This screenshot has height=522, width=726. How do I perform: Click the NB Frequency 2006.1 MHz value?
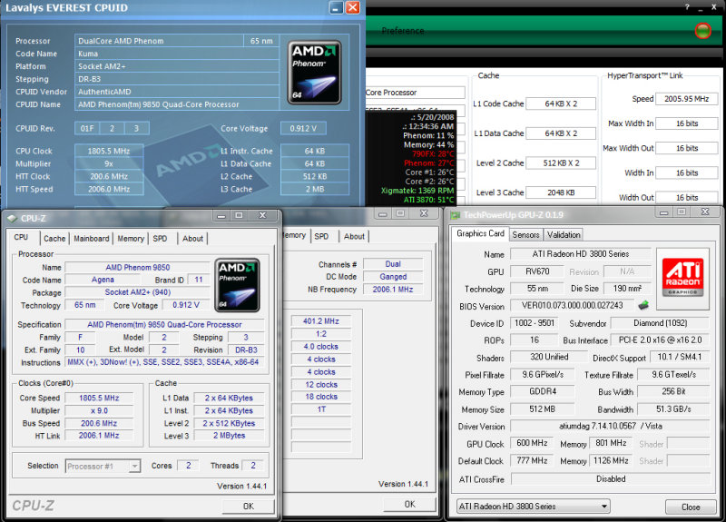click(x=393, y=290)
